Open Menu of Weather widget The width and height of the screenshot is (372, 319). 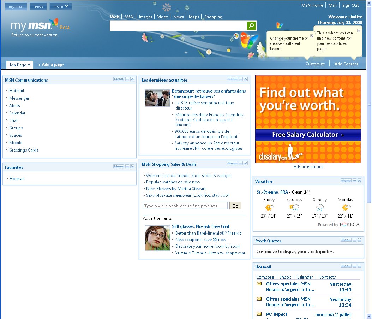(x=346, y=181)
